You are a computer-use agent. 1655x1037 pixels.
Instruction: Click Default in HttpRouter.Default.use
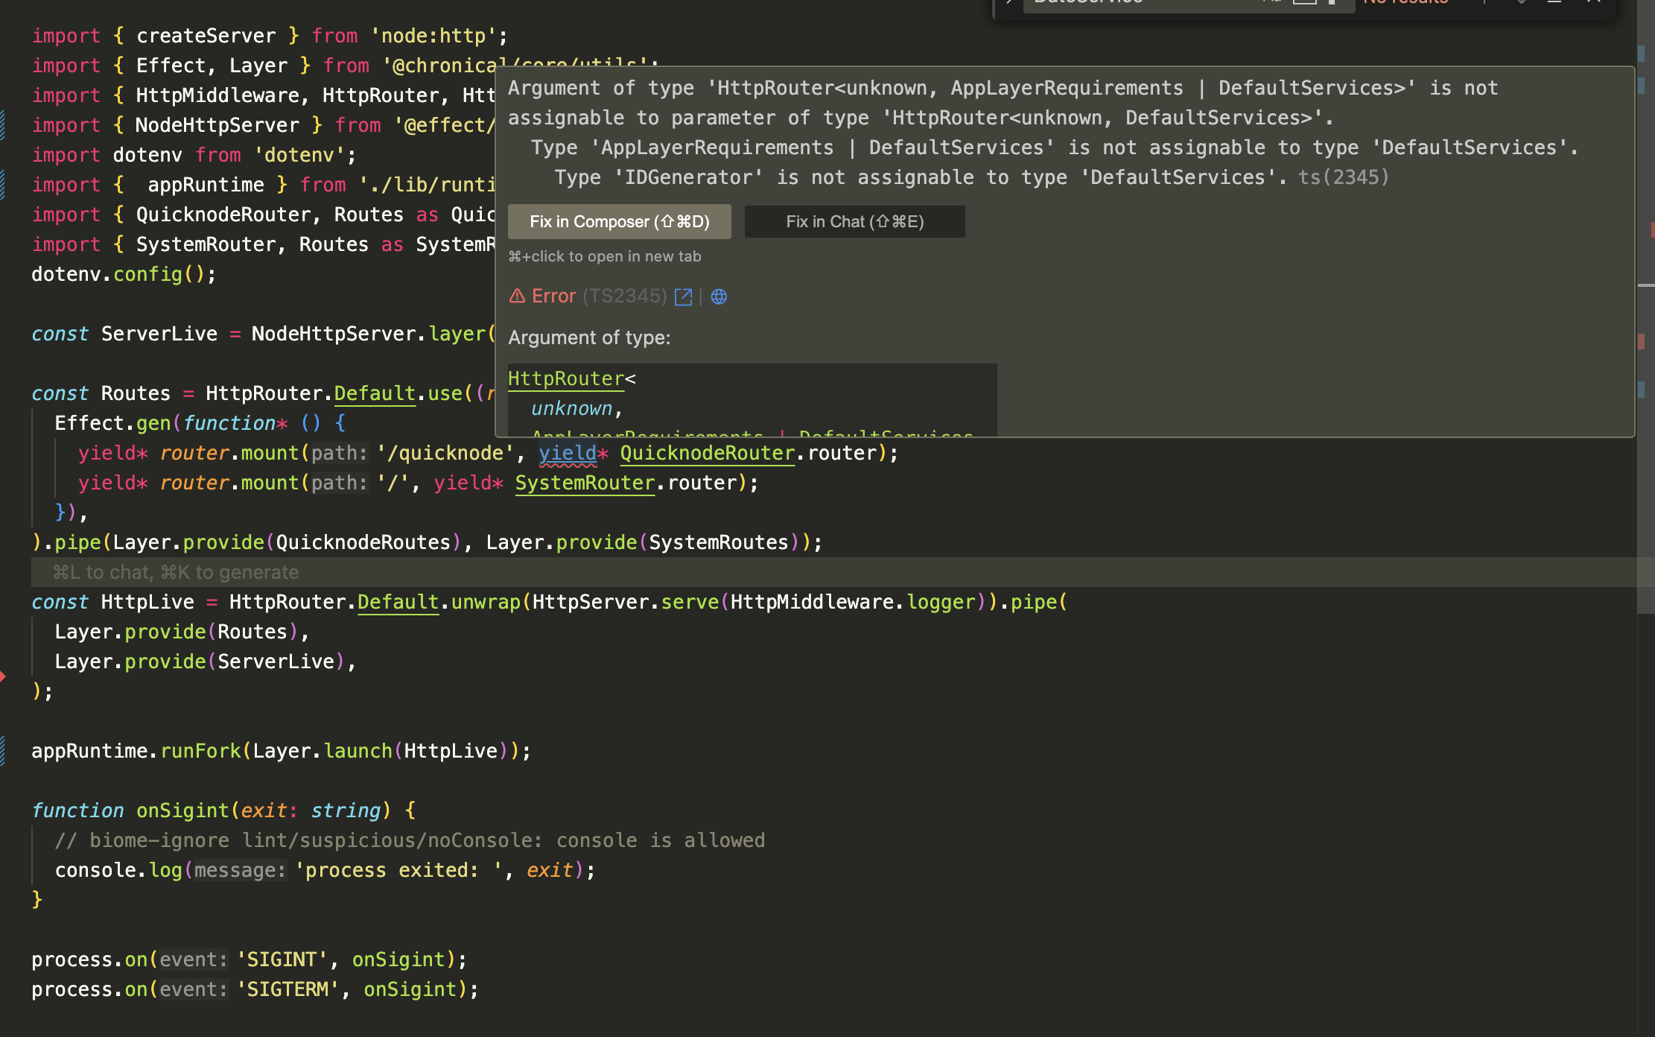click(x=374, y=393)
